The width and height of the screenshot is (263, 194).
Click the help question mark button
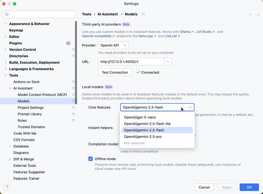(x=7, y=187)
